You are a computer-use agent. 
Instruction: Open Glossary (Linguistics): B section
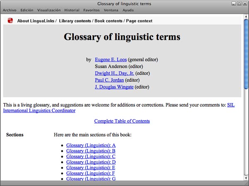90,151
